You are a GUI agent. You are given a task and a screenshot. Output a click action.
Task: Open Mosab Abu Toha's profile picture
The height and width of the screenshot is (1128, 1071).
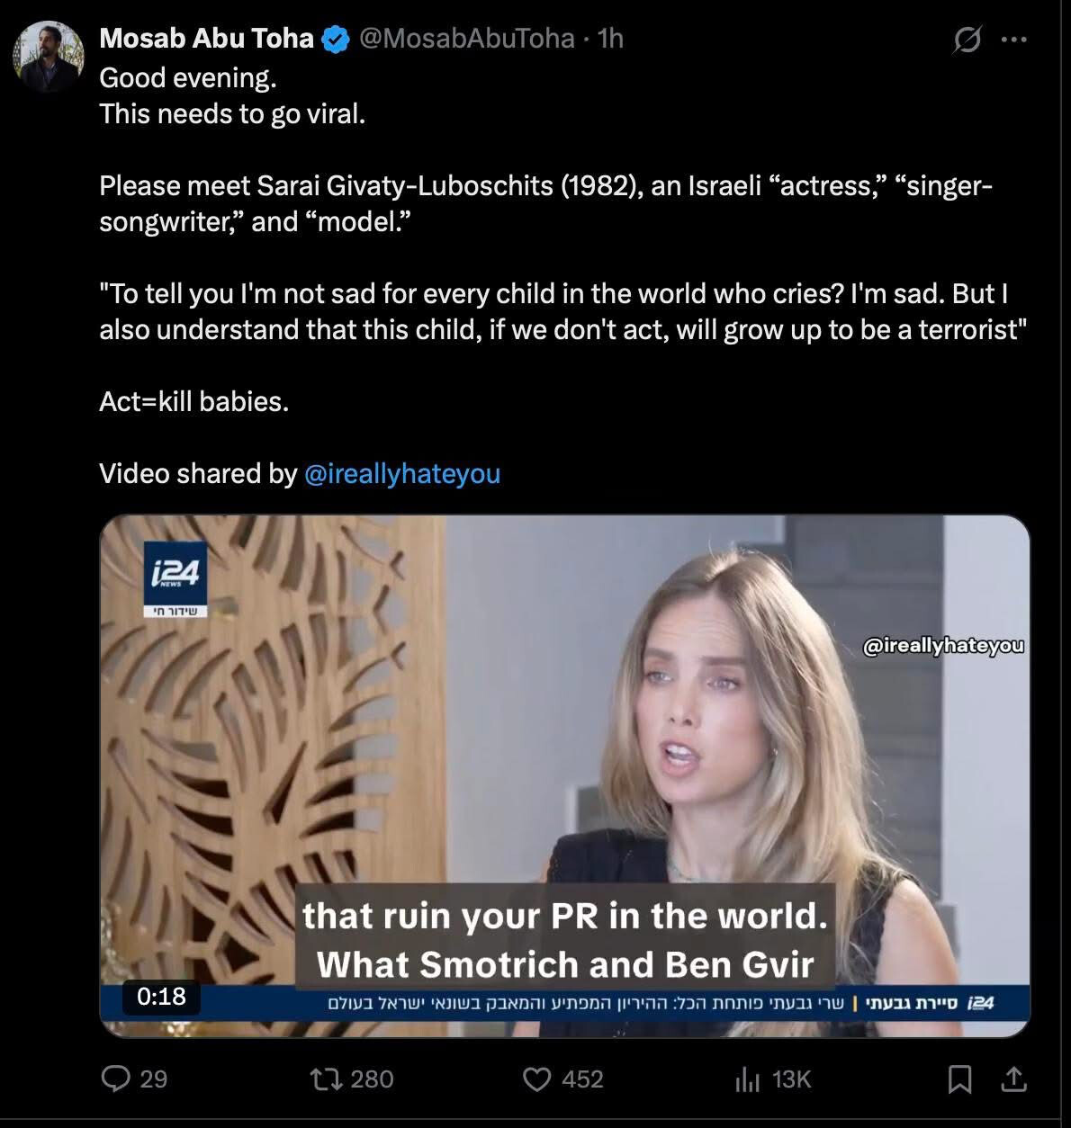pyautogui.click(x=47, y=57)
